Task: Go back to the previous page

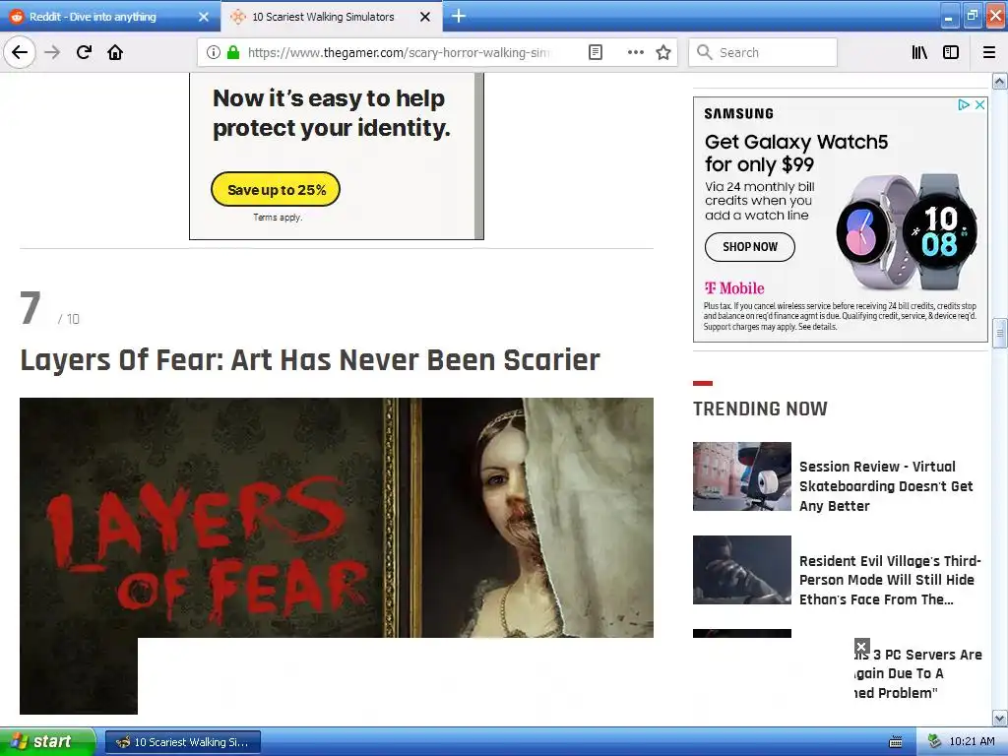Action: click(20, 52)
